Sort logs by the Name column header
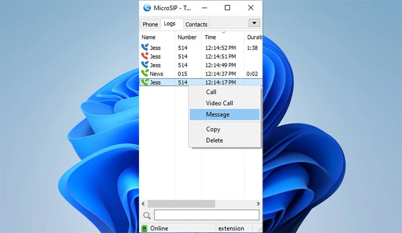 click(x=157, y=37)
